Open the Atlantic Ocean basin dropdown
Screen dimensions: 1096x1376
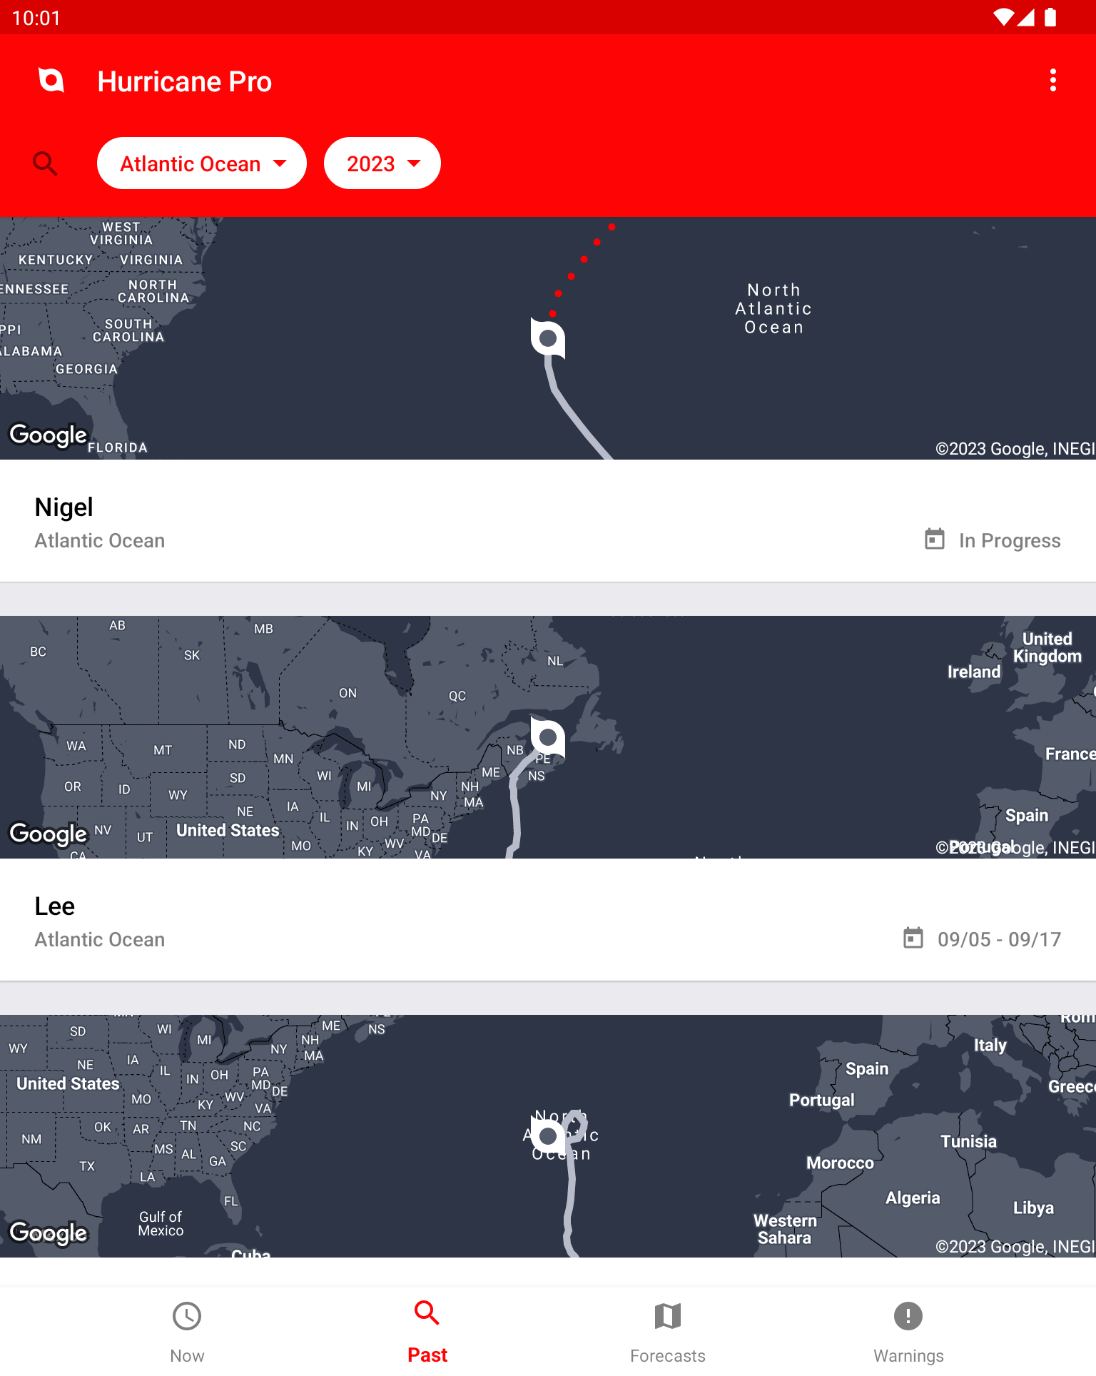pos(202,163)
